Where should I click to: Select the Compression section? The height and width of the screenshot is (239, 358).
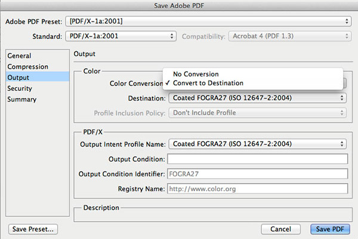tap(38, 66)
